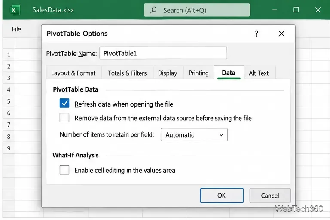Select the Data tab
Screen dimensions: 330x220
tap(229, 73)
